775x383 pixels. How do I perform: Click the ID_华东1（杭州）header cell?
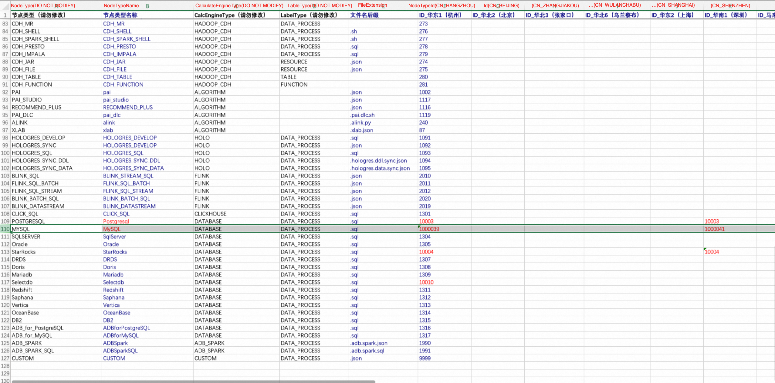(444, 15)
